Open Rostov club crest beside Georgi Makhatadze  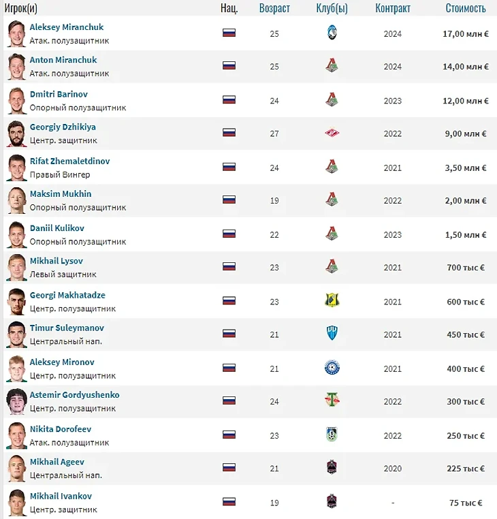point(332,300)
